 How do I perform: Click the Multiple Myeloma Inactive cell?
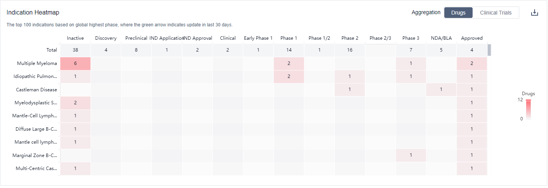[x=75, y=64]
